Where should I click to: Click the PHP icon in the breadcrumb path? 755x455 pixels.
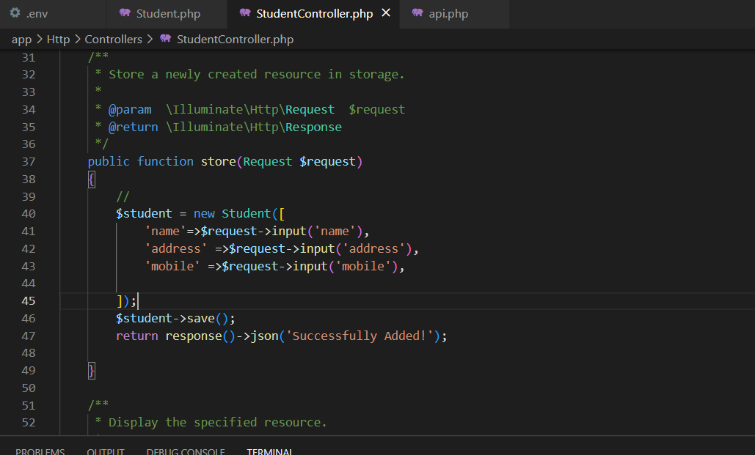pyautogui.click(x=166, y=39)
